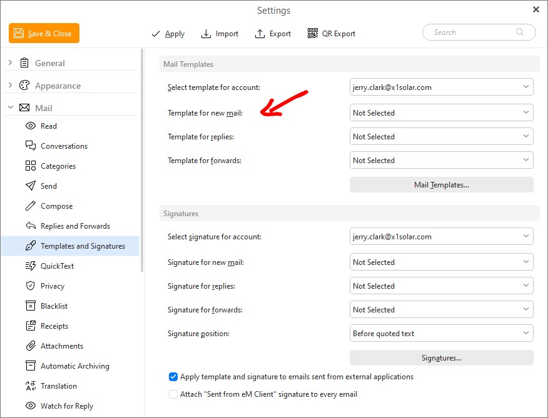Open the Attachments paperclip item

tap(61, 346)
